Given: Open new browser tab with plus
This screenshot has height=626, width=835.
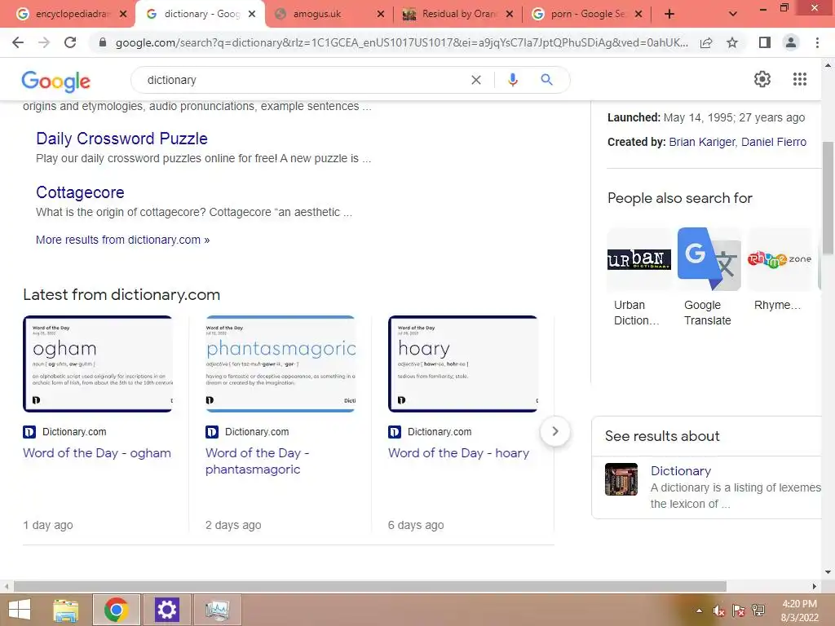Looking at the screenshot, I should (x=669, y=15).
